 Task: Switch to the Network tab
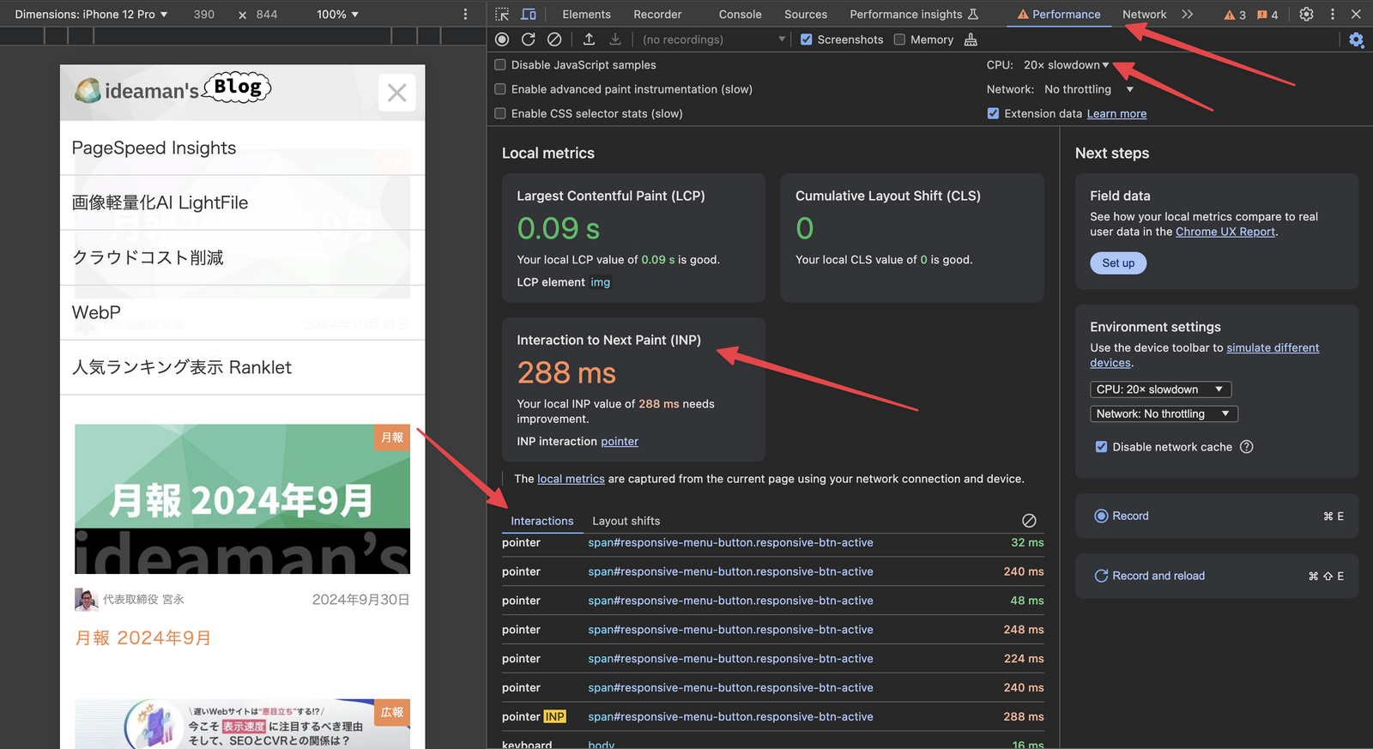[1144, 15]
